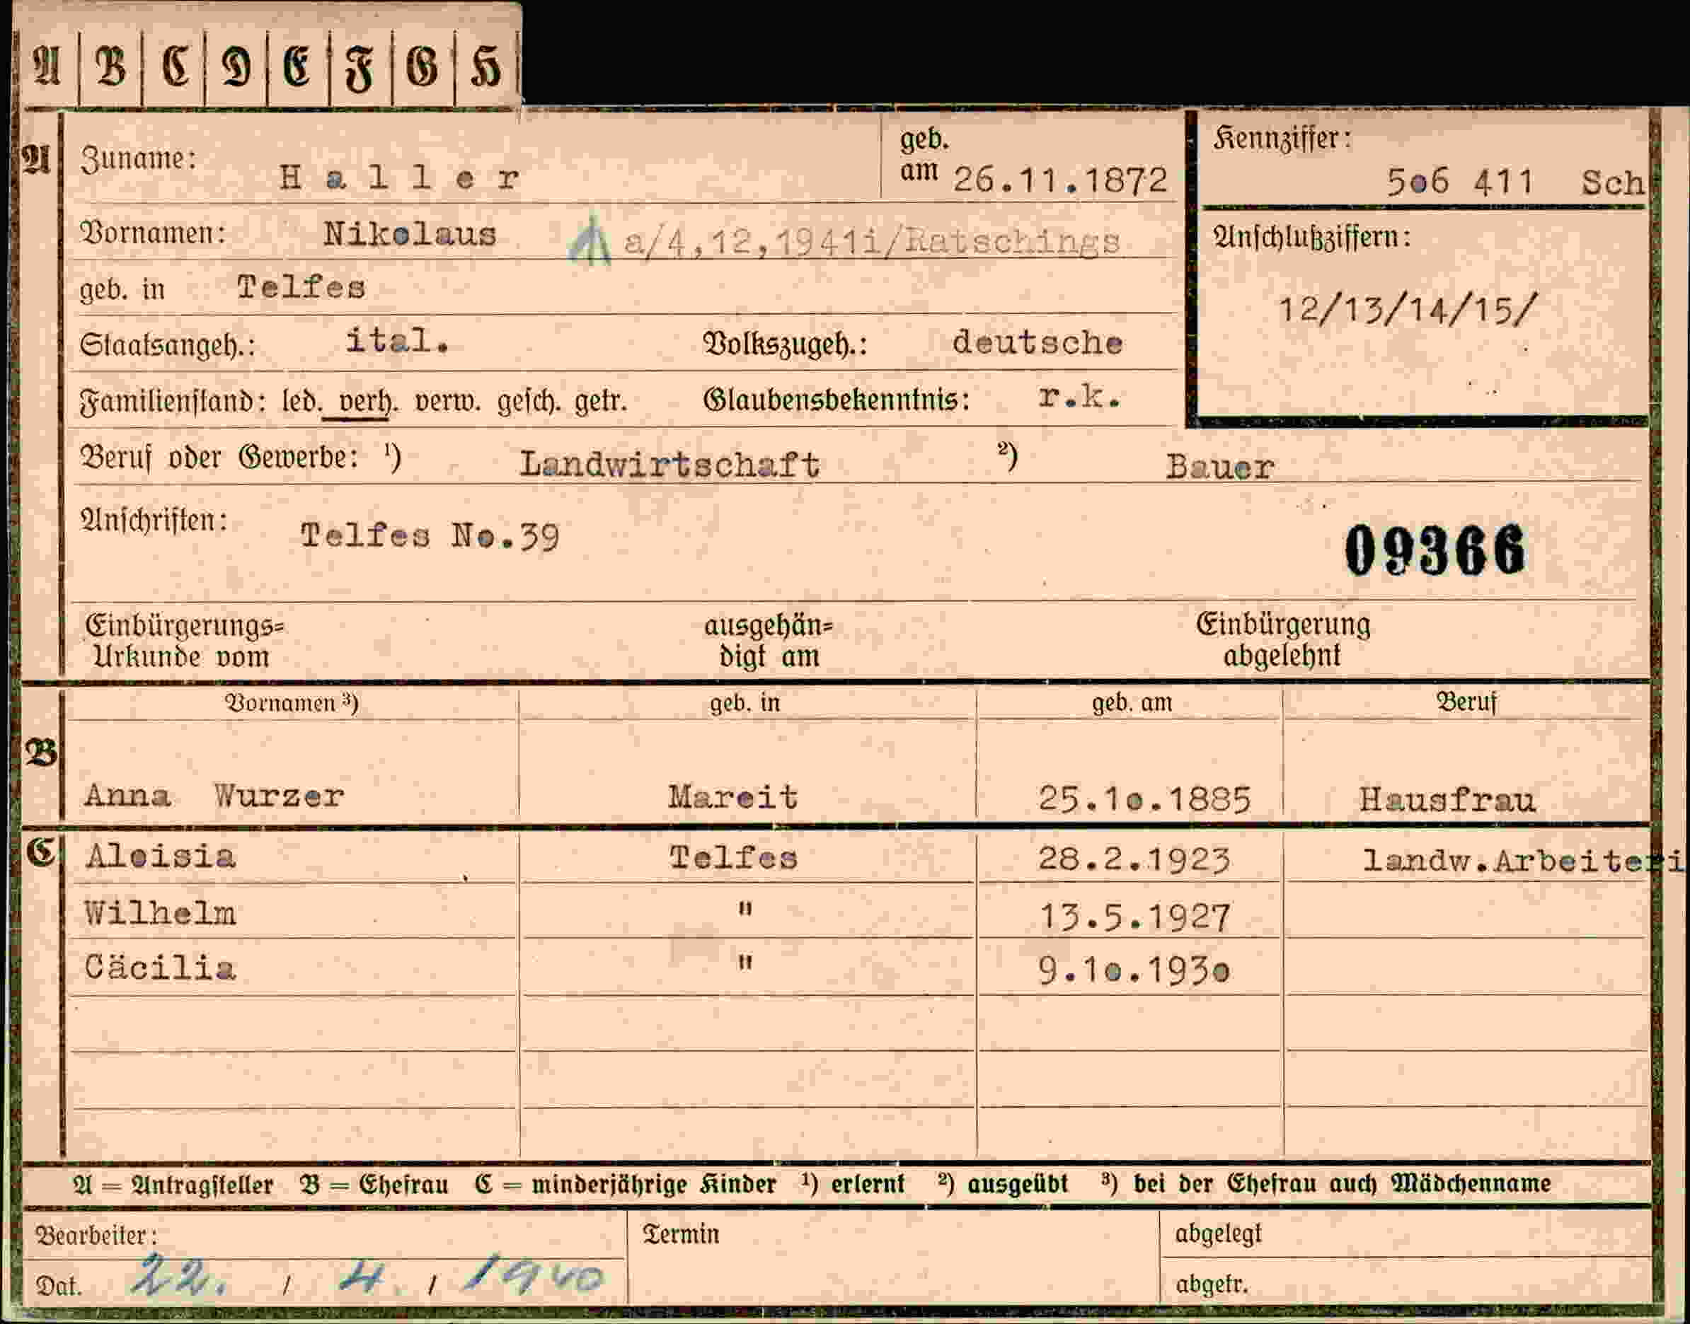Click the surname 'Haller'
1690x1324 pixels.
click(398, 178)
